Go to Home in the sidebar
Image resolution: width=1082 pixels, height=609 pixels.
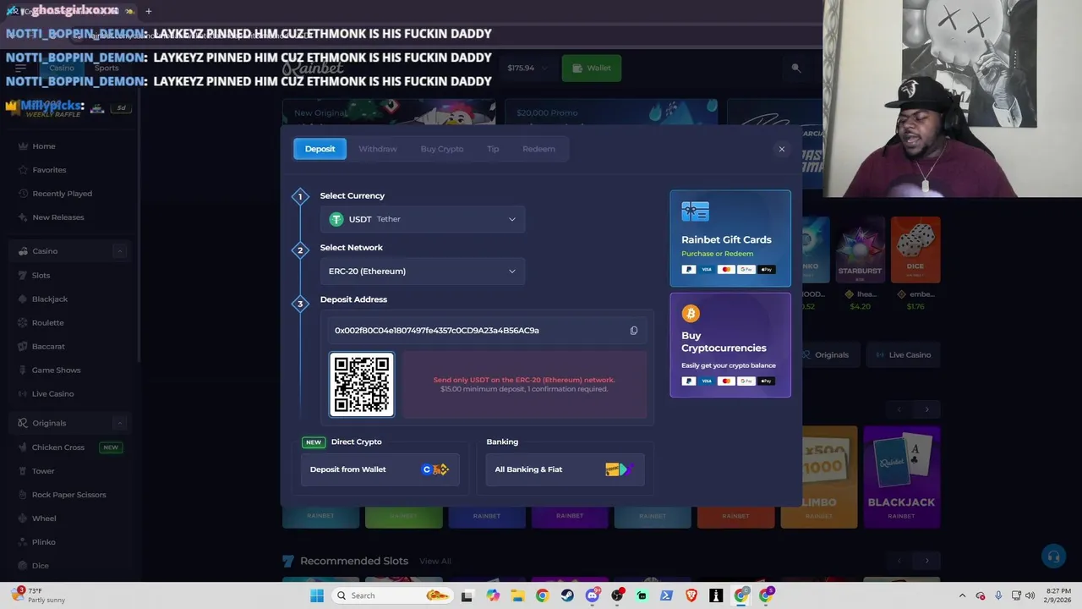coord(44,146)
